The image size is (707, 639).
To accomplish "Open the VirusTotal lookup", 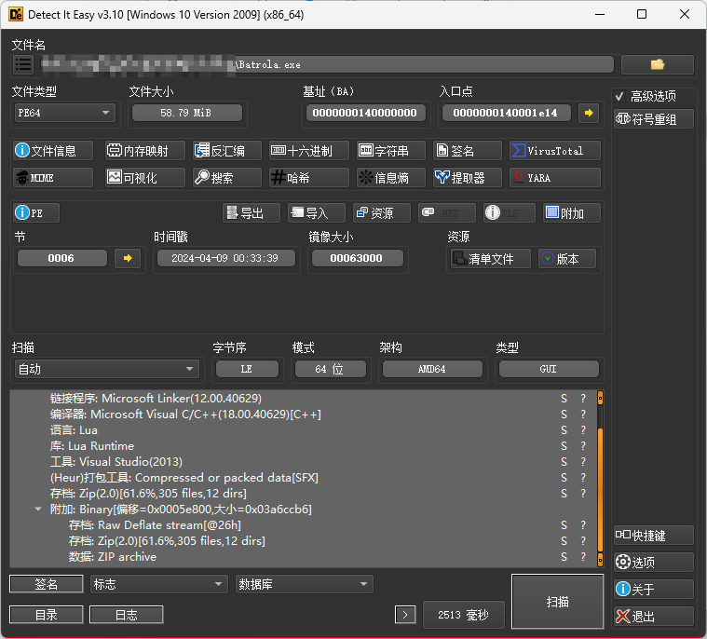I will point(554,151).
